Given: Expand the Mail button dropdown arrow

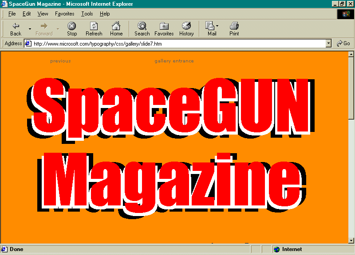Looking at the screenshot, I should click(x=217, y=26).
